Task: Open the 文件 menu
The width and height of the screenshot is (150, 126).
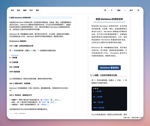Action: [12, 10]
